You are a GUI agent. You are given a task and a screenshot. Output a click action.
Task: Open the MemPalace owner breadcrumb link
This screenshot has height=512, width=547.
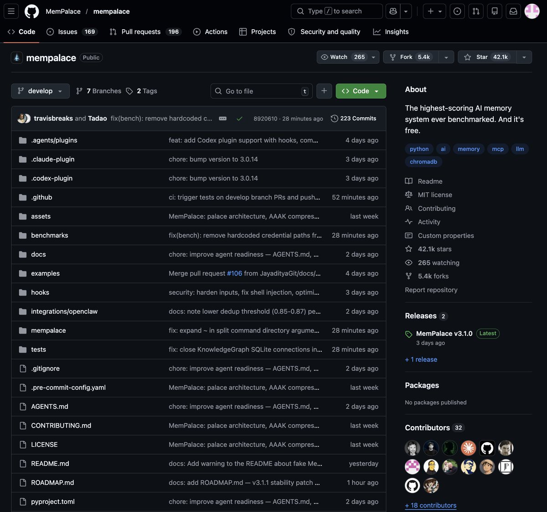[63, 11]
